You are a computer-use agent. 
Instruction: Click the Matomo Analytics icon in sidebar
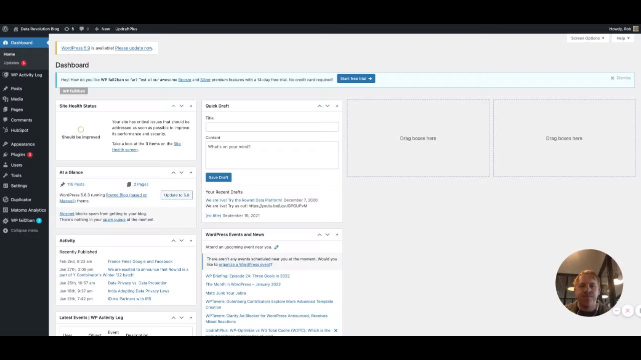6,210
